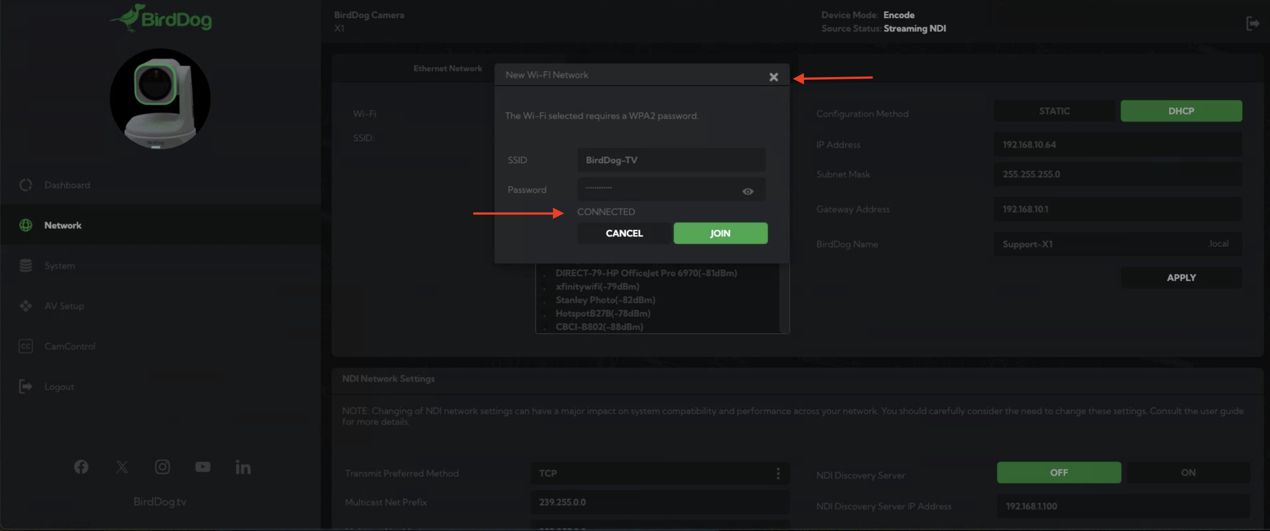Open the X (Twitter) social icon
The height and width of the screenshot is (531, 1270).
122,466
